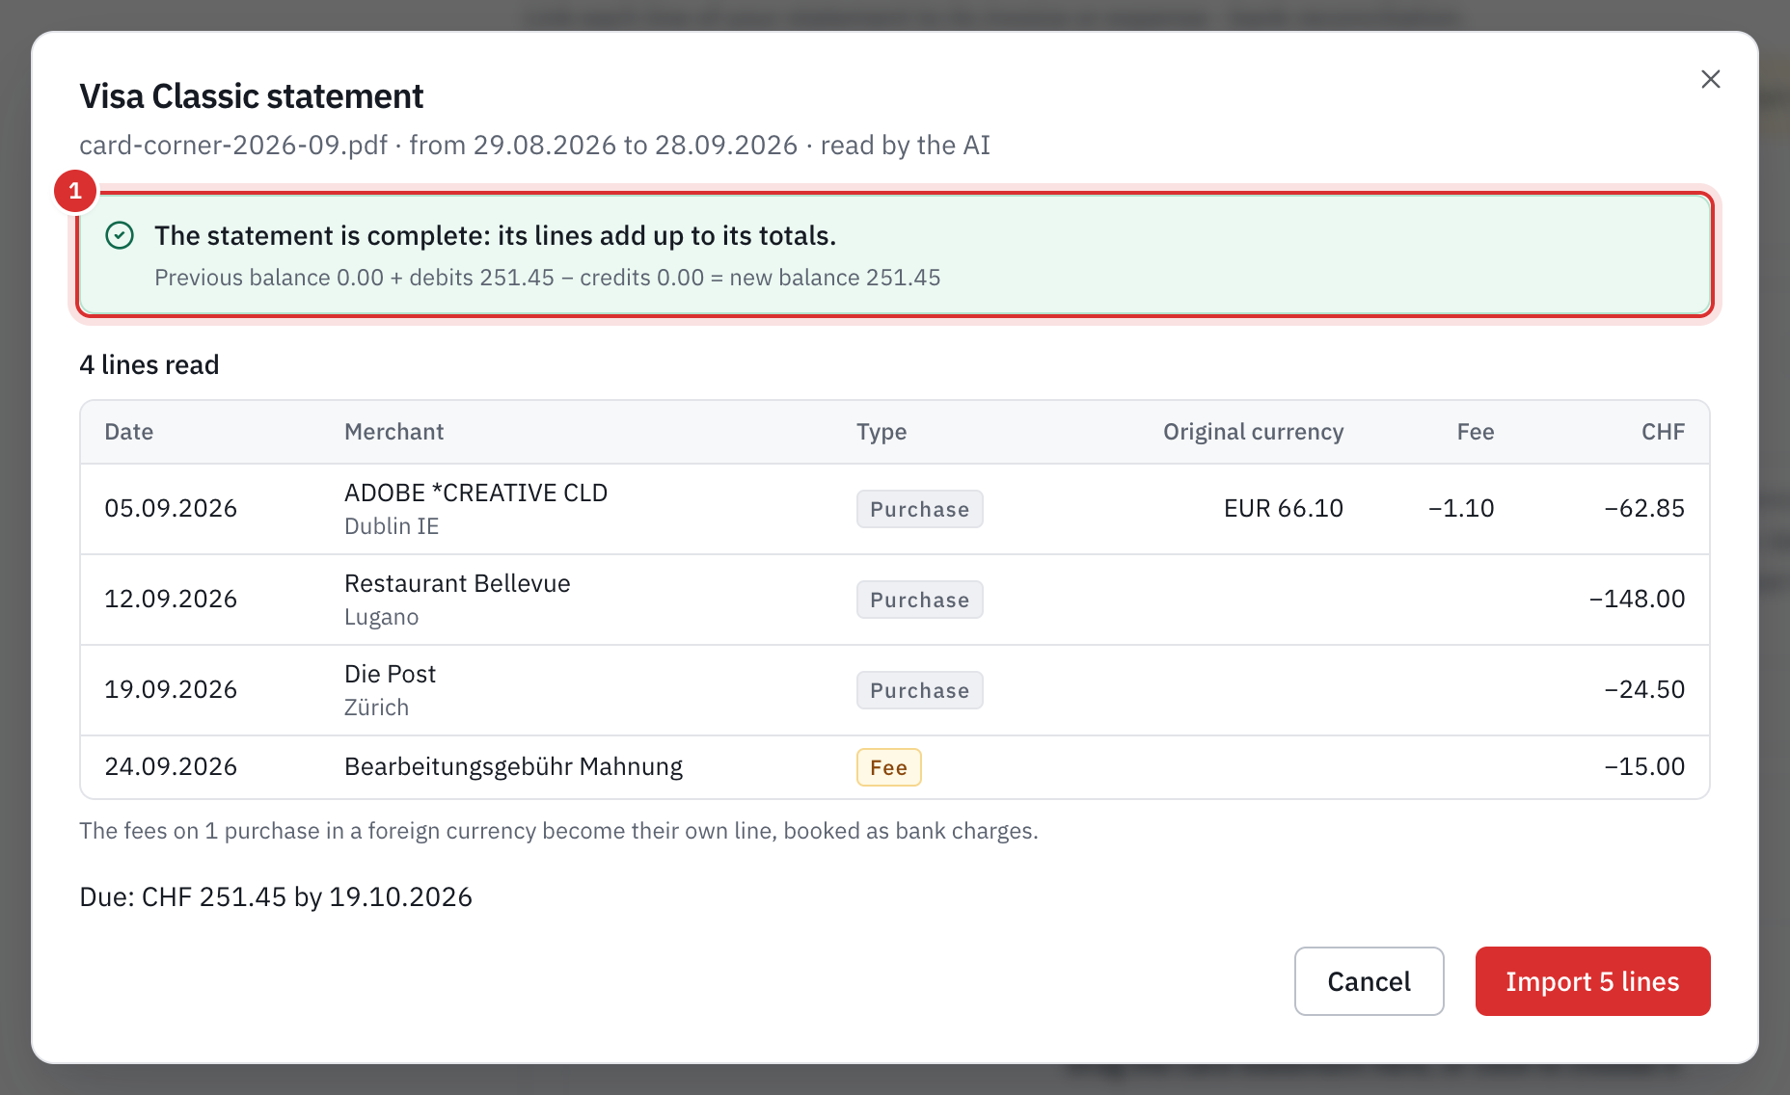Click the −15.00 CHF amount
The image size is (1790, 1095).
1644,766
